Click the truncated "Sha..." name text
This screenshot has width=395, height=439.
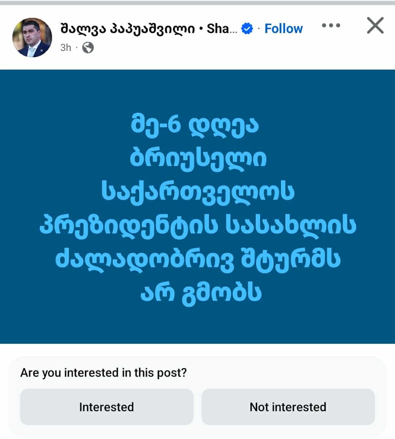(221, 29)
